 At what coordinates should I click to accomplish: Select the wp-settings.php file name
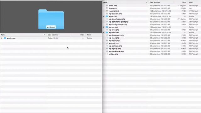(115, 46)
